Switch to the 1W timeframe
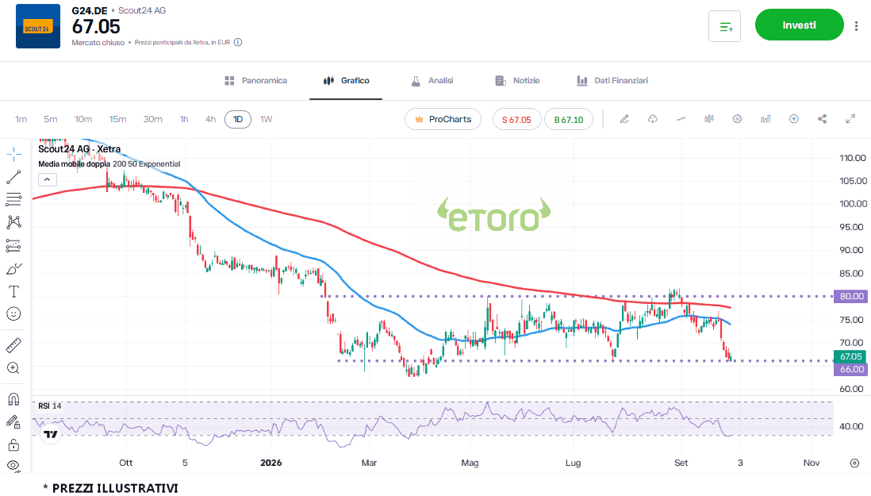This screenshot has width=871, height=496. (266, 119)
